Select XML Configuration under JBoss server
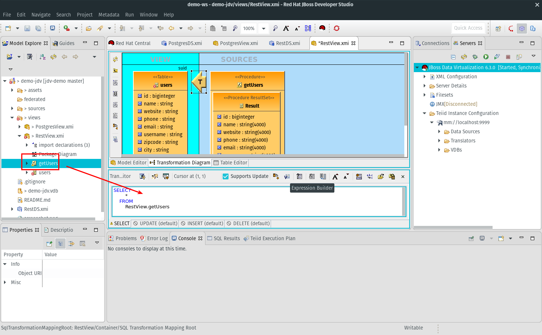Viewport: 542px width, 335px height. pos(456,77)
